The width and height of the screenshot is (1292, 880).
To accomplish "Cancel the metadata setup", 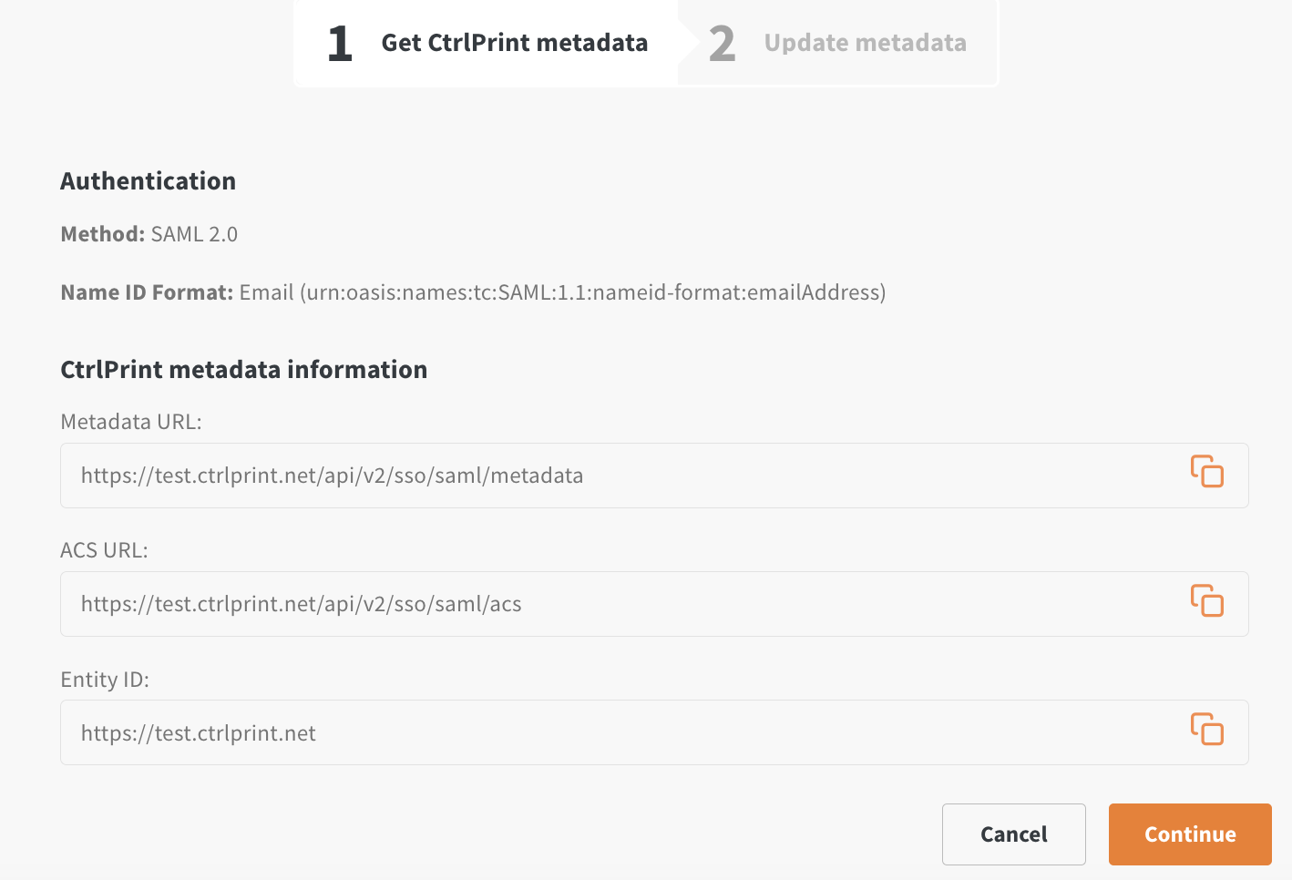I will pos(1014,834).
